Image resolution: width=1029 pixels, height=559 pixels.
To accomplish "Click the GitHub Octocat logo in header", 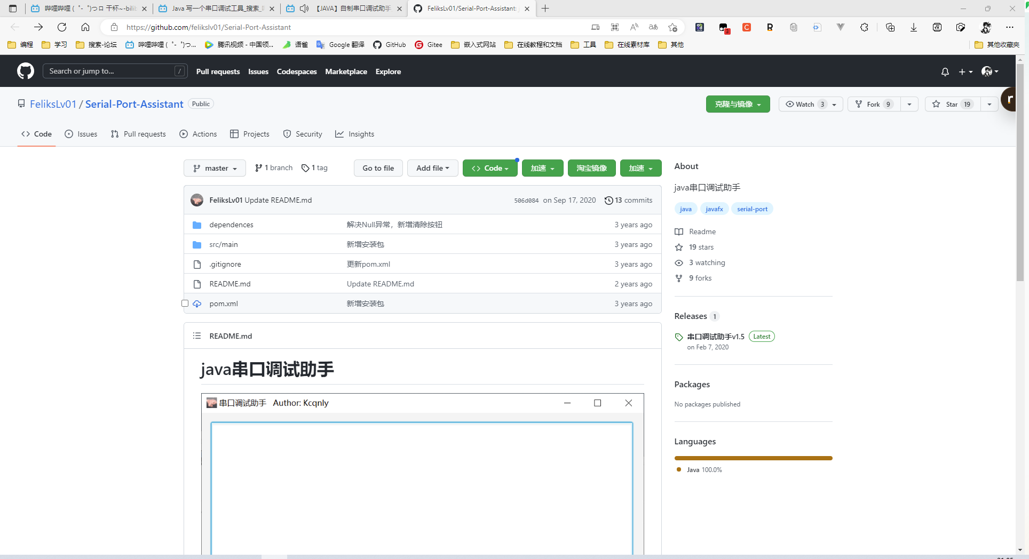I will click(x=26, y=71).
